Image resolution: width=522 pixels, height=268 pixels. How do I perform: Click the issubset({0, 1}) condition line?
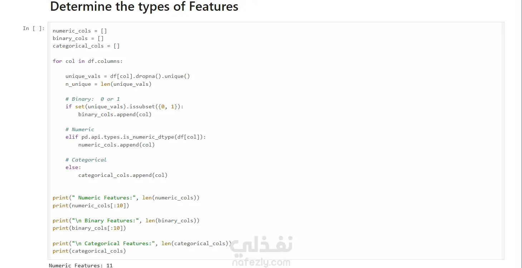point(125,106)
